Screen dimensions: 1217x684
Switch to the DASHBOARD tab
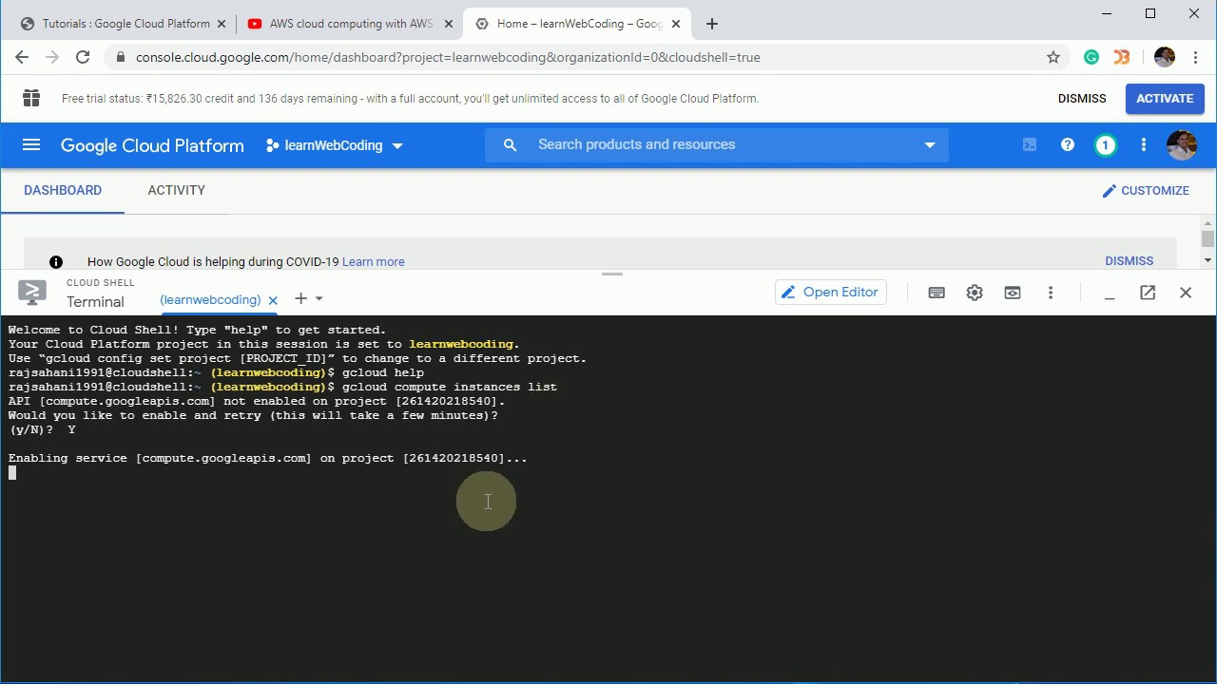[x=63, y=190]
